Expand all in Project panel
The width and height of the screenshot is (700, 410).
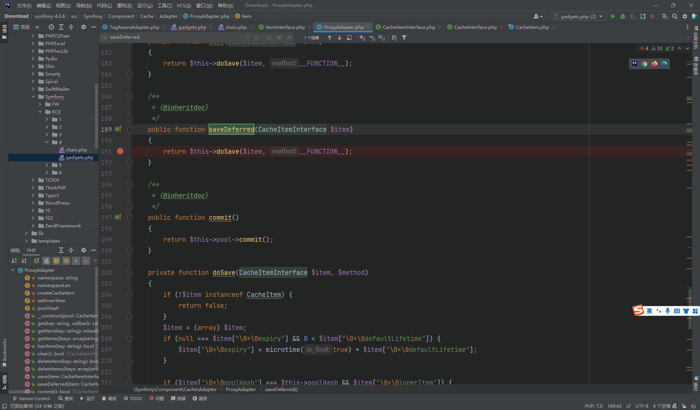click(61, 27)
